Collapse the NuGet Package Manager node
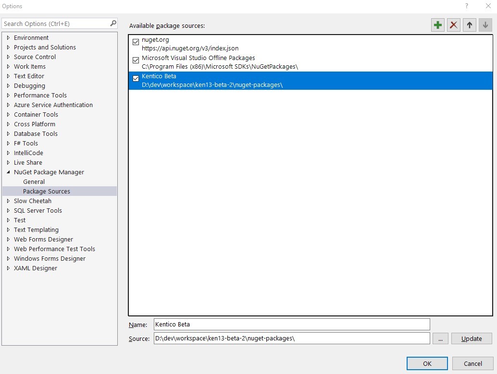Viewport: 497px width, 374px height. pos(8,172)
